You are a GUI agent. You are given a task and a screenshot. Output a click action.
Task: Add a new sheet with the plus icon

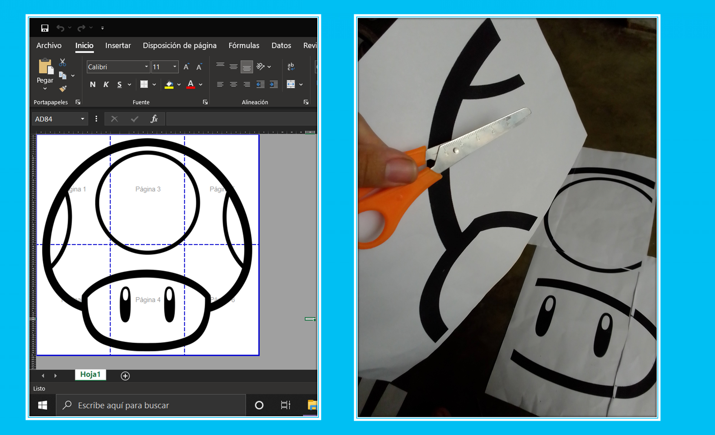coord(125,376)
